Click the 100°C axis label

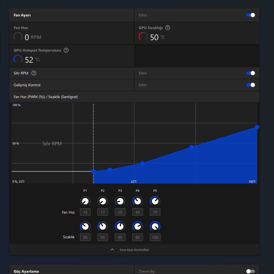252,182
